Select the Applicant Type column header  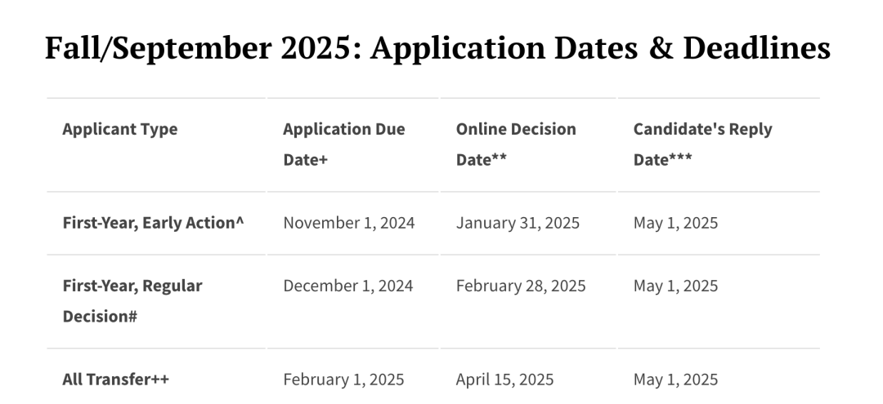click(120, 129)
